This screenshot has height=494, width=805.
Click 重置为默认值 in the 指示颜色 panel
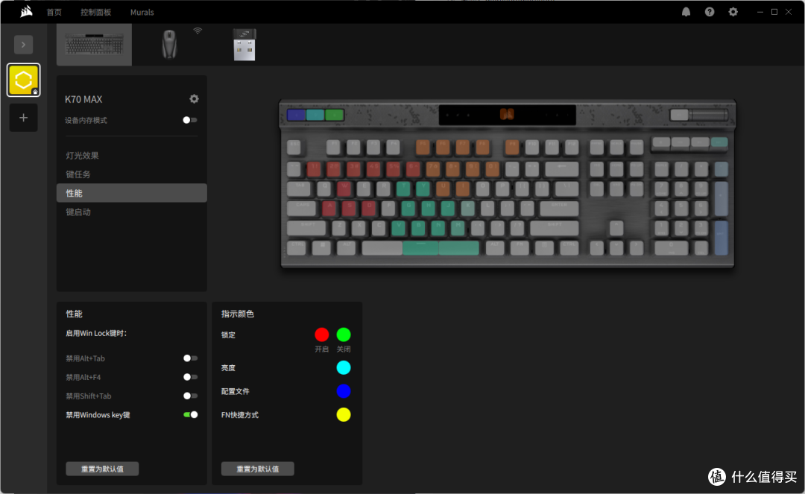click(x=258, y=469)
